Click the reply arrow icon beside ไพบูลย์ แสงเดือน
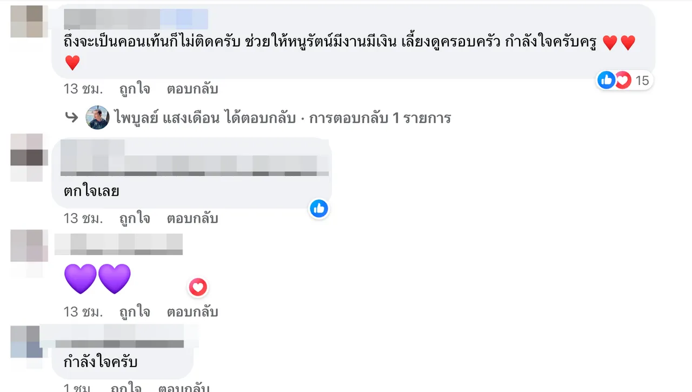Screen dimensions: 692x392 pyautogui.click(x=71, y=118)
